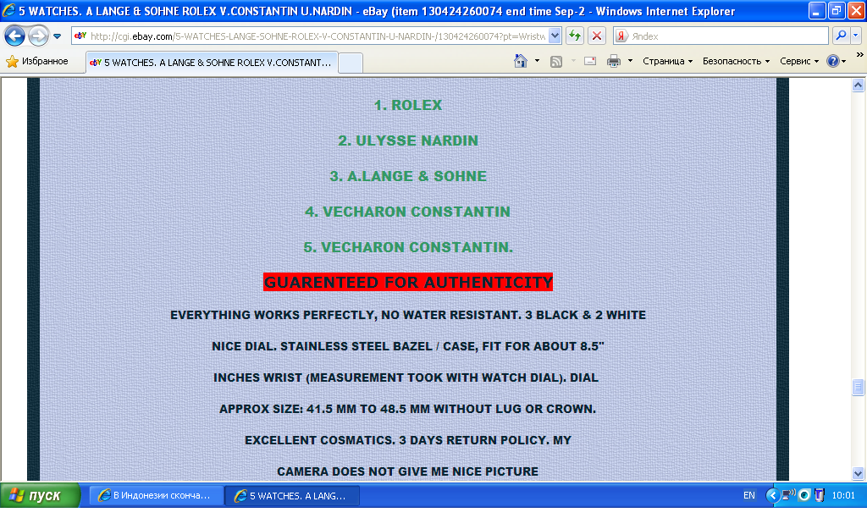Open the Безопасность menu
This screenshot has width=867, height=518.
click(x=735, y=61)
